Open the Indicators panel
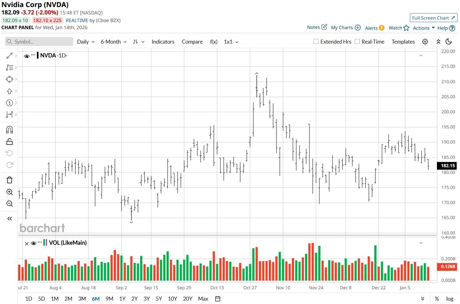This screenshot has height=304, width=460. [163, 42]
